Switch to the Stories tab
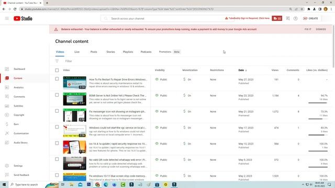335x188 pixels. click(110, 52)
